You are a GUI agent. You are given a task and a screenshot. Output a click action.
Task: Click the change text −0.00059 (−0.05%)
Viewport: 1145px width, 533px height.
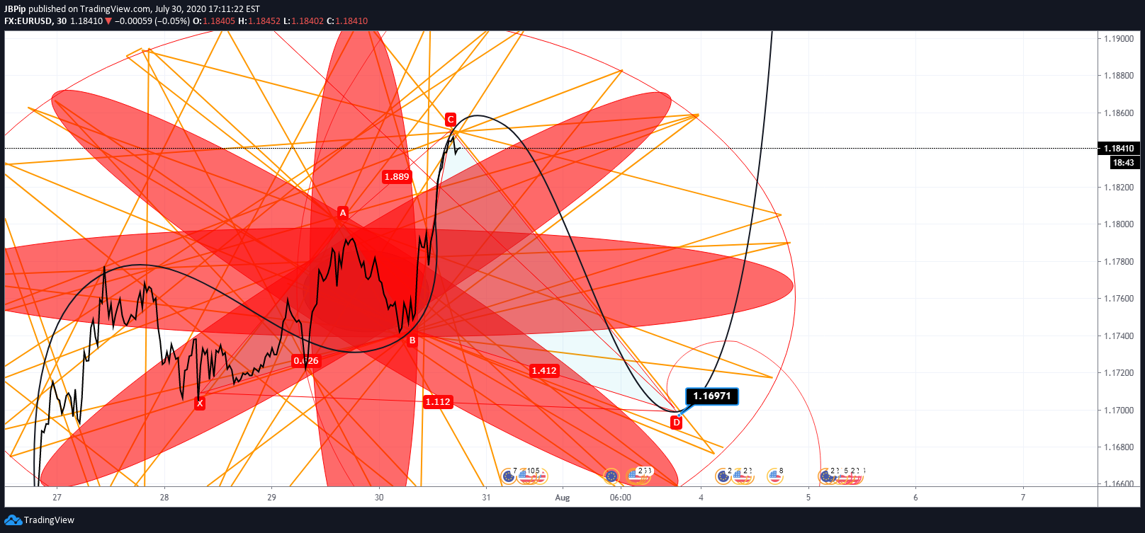click(152, 21)
